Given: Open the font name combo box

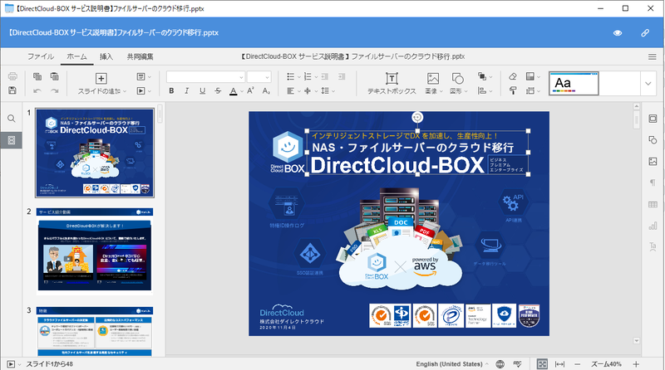Looking at the screenshot, I should [205, 76].
